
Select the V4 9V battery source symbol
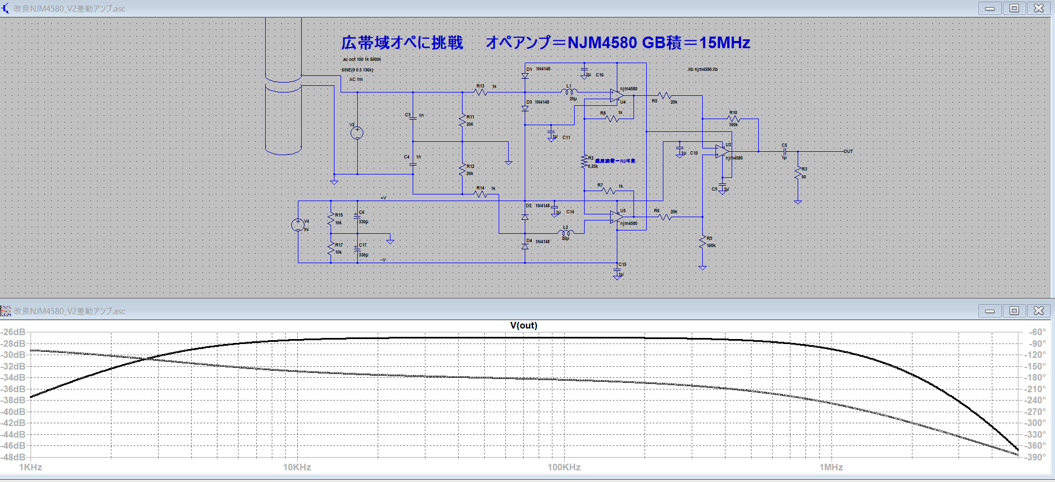(x=298, y=224)
